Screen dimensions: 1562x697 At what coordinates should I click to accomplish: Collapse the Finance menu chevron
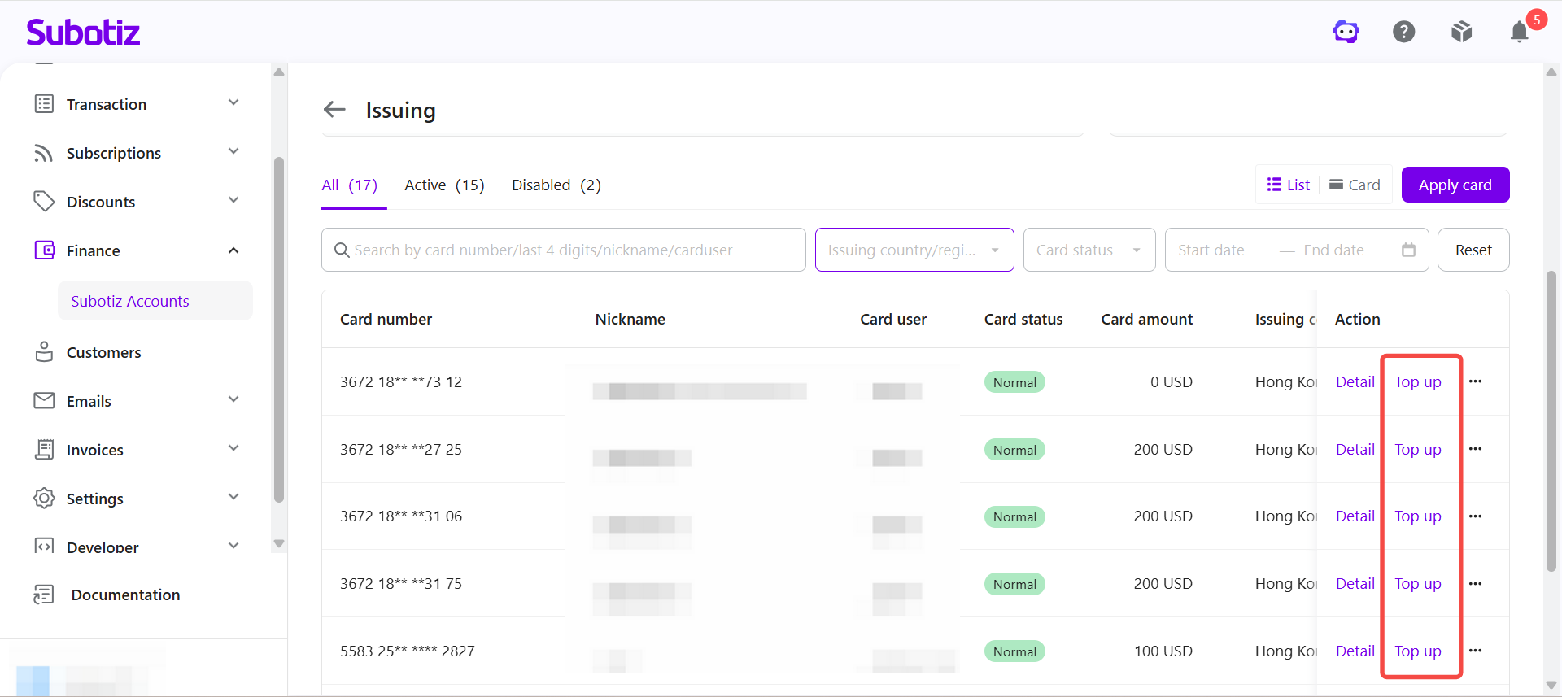(233, 250)
